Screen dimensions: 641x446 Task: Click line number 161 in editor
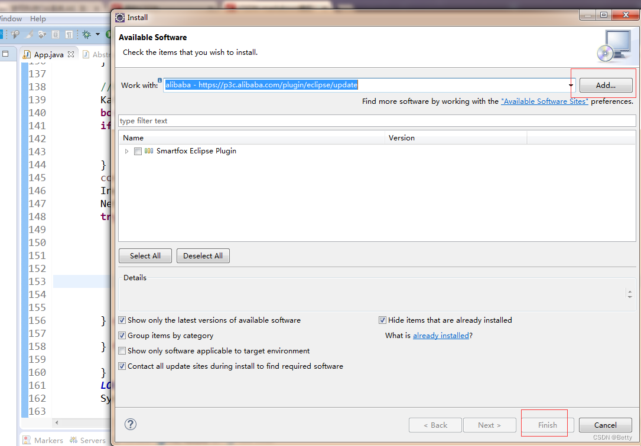tap(37, 385)
